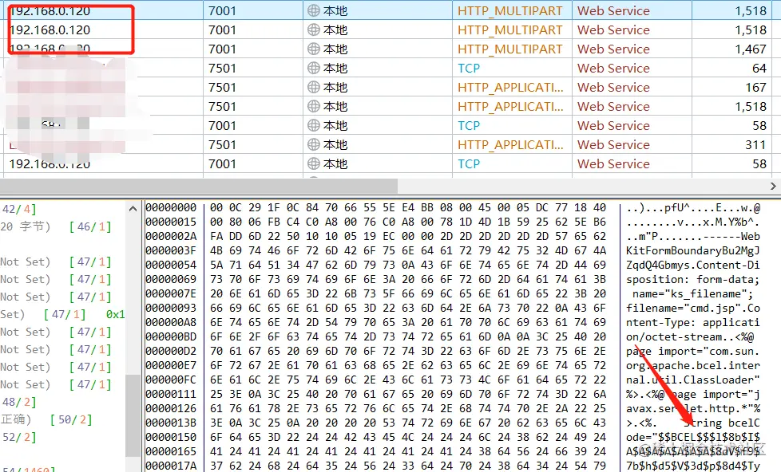Click HTTP_APPLICATI... in the 311 row
The height and width of the screenshot is (472, 781).
click(510, 145)
